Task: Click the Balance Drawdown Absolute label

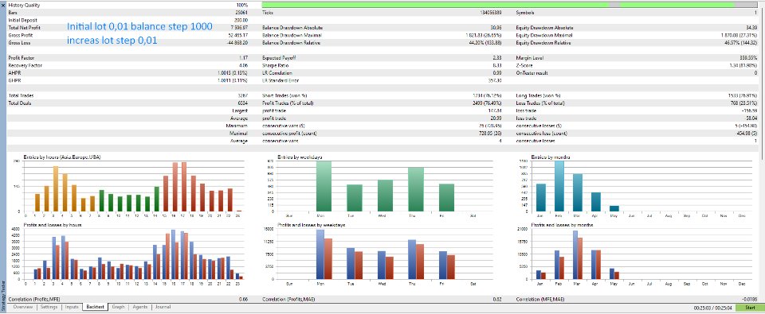Action: tap(292, 28)
